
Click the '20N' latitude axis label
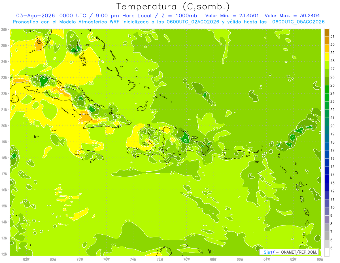tap(4, 126)
